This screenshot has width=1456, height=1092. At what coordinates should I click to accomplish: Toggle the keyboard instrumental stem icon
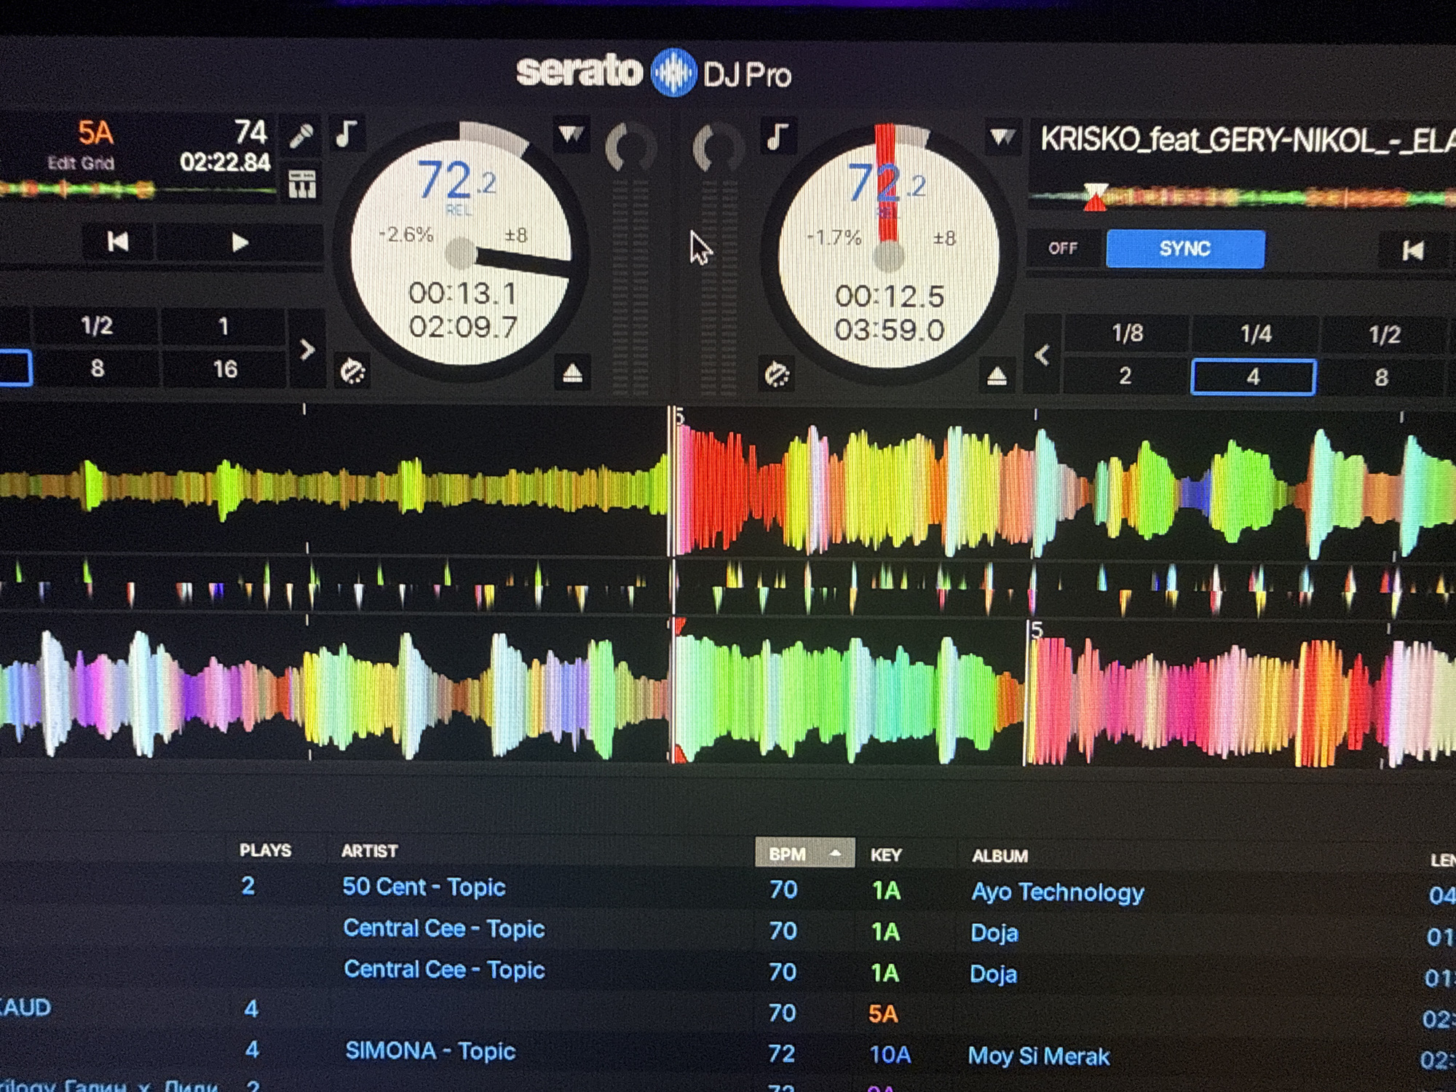point(301,184)
